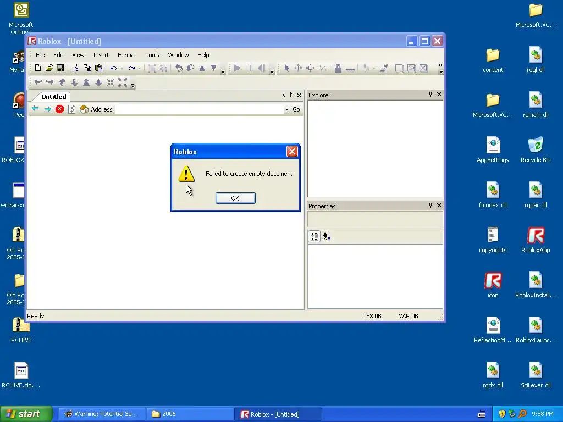Click OK in the Roblox dialog
This screenshot has width=563, height=422.
tap(235, 198)
